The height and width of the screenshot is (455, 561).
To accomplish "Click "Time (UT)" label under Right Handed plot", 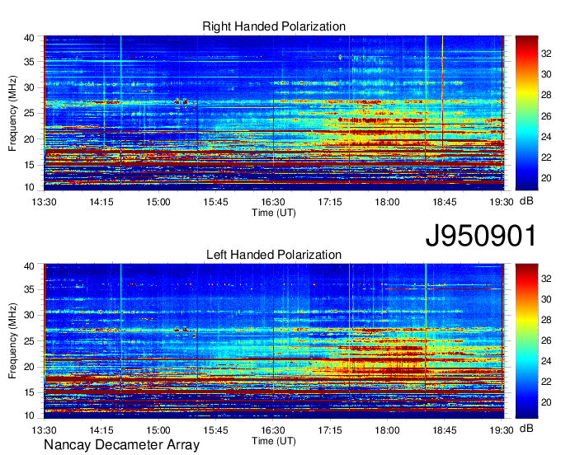I will click(274, 213).
